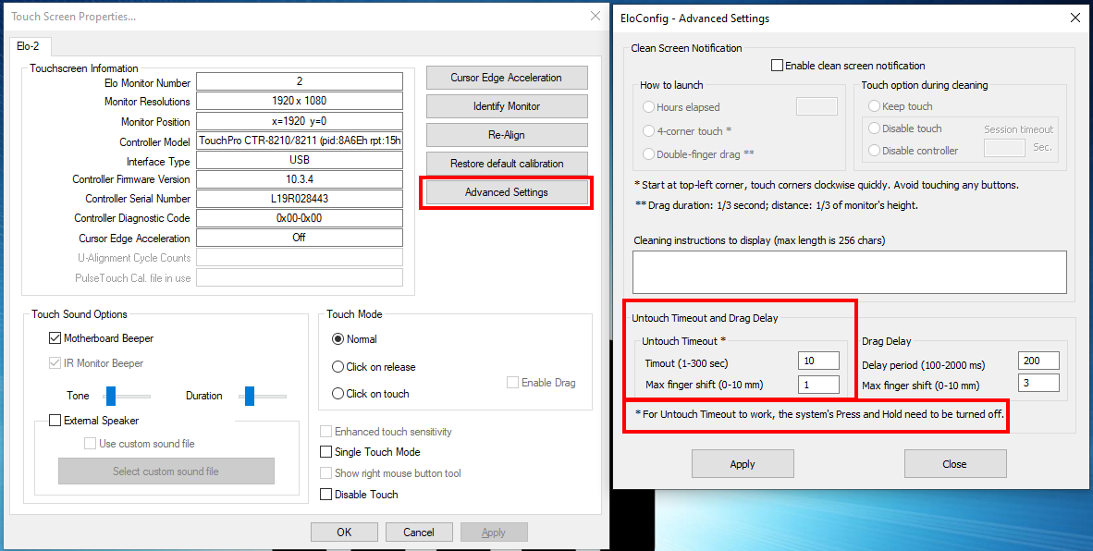The image size is (1093, 551).
Task: Click the cleaning instructions text box
Action: pyautogui.click(x=850, y=272)
